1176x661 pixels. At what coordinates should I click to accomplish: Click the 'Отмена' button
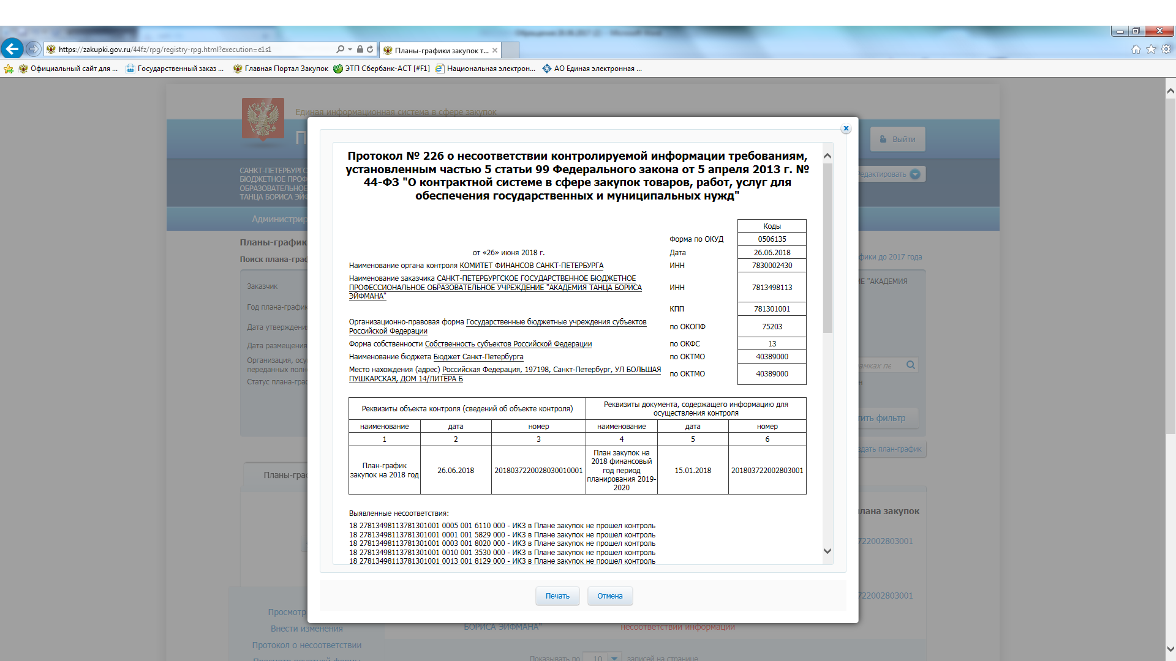pyautogui.click(x=610, y=596)
